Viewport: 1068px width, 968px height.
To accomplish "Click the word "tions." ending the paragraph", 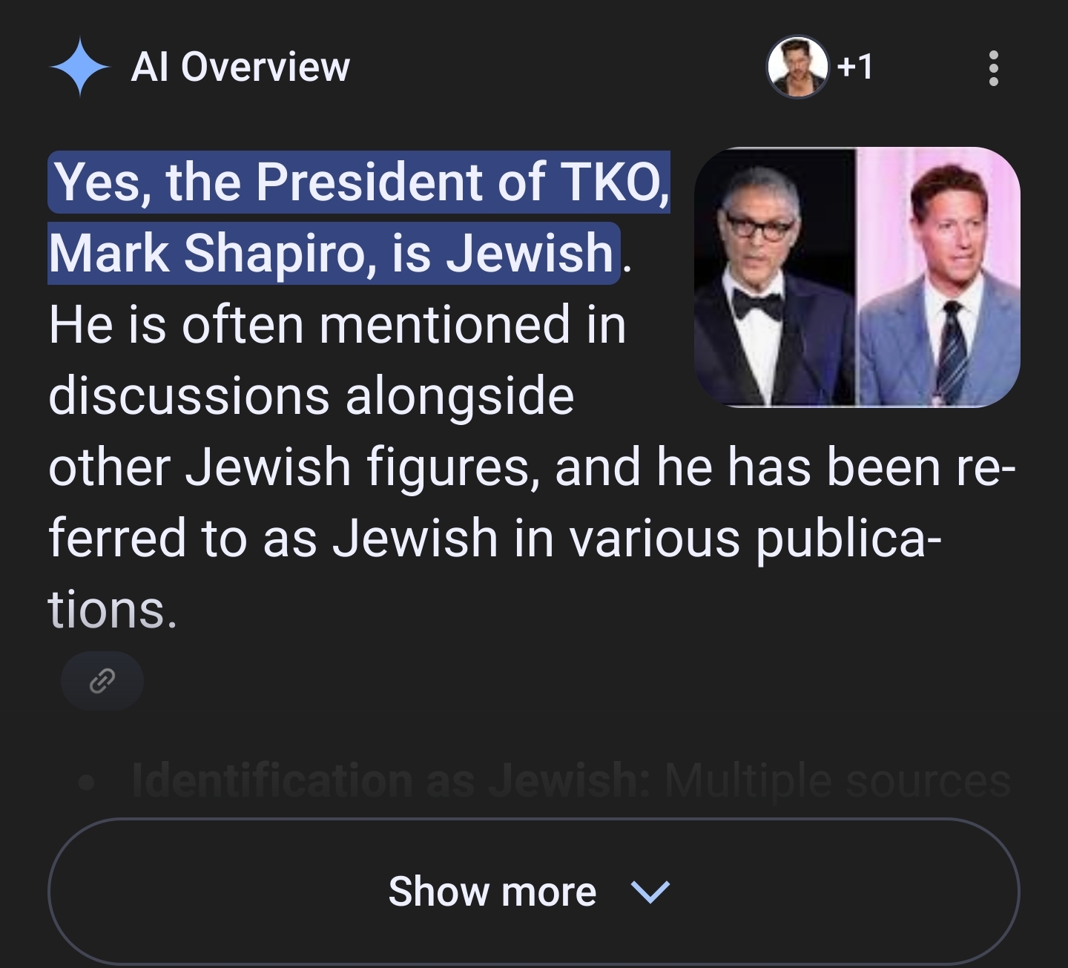I will click(113, 610).
